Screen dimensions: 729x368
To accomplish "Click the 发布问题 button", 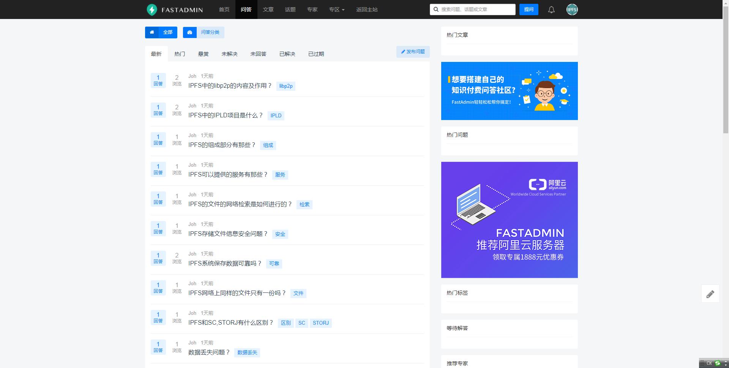I will (x=413, y=52).
